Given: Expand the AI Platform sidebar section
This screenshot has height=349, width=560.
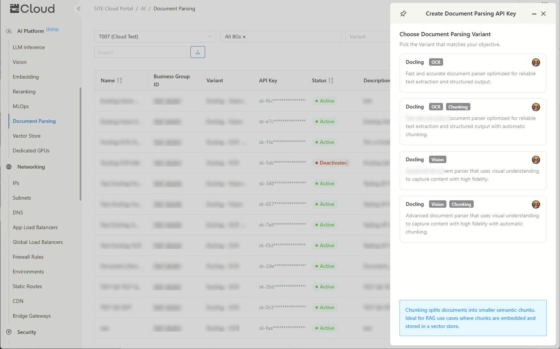Looking at the screenshot, I should click(x=31, y=31).
